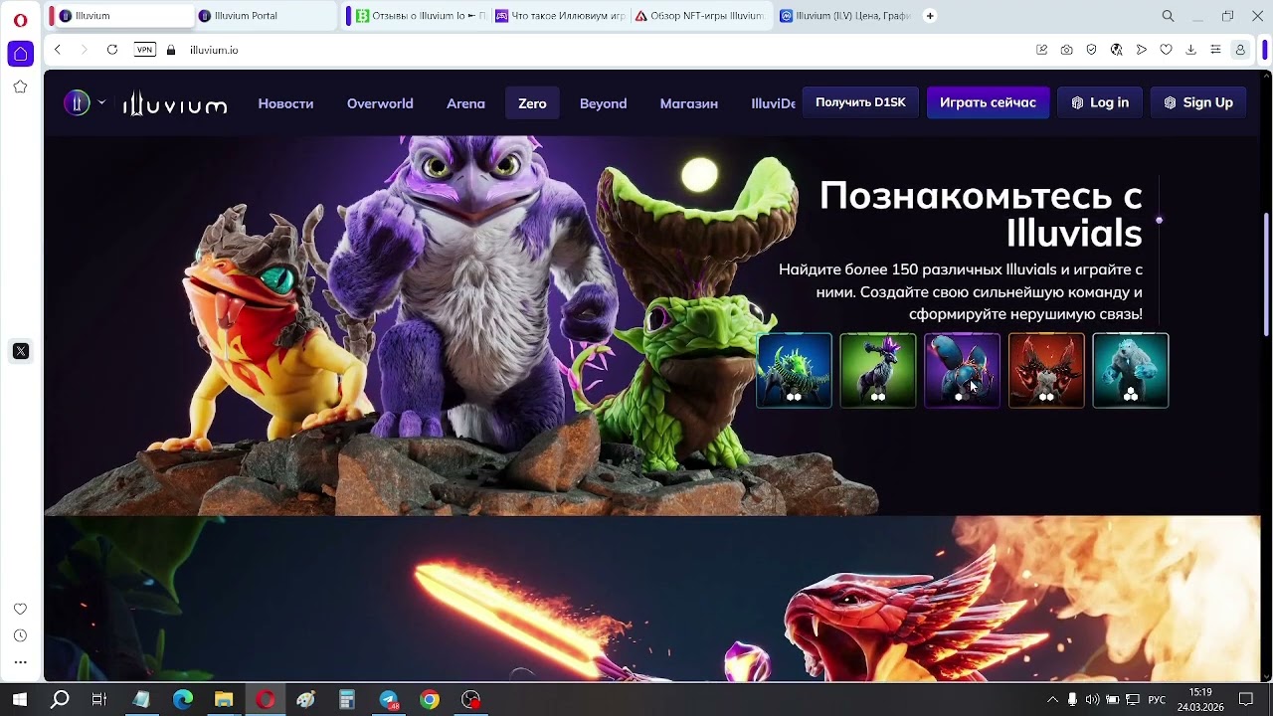This screenshot has width=1273, height=716.
Task: Click Sign Up button
Action: 1198,102
